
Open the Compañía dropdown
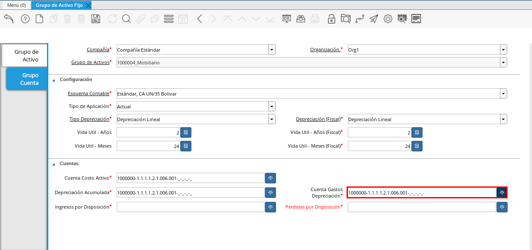(x=272, y=50)
